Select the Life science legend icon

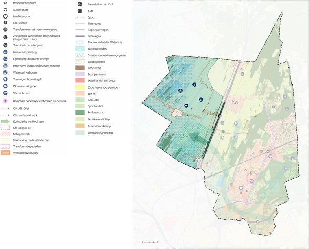tap(5, 23)
